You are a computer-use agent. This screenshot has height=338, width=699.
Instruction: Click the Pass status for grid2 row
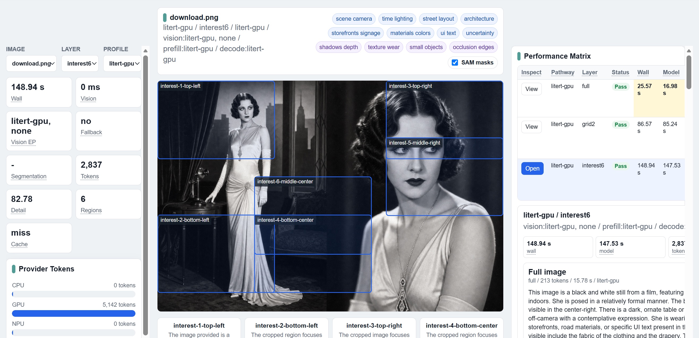pos(620,125)
